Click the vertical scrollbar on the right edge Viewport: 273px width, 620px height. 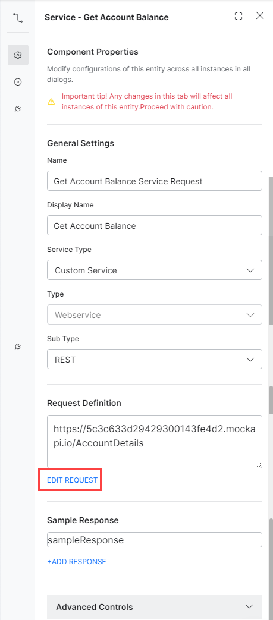coord(271,400)
